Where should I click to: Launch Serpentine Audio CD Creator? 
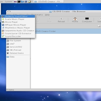(18, 31)
